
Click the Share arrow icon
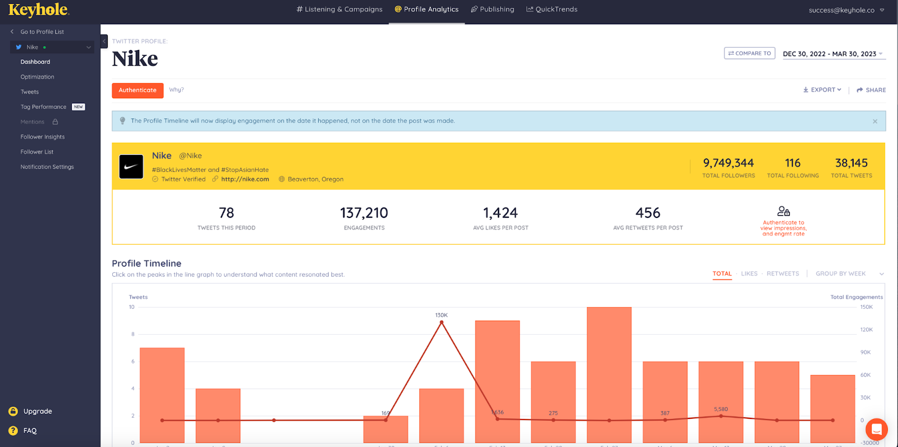pyautogui.click(x=859, y=90)
